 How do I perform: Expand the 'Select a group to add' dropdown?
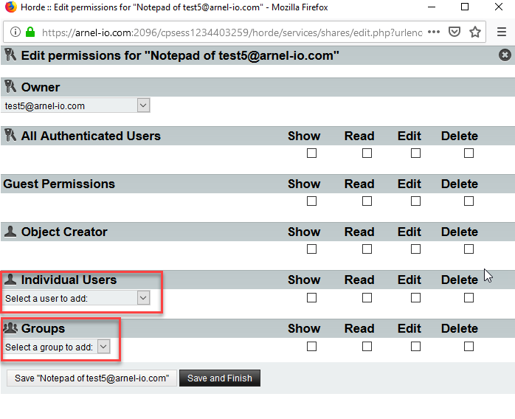coord(57,347)
